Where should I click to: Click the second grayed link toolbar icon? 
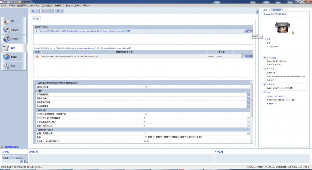(47, 11)
